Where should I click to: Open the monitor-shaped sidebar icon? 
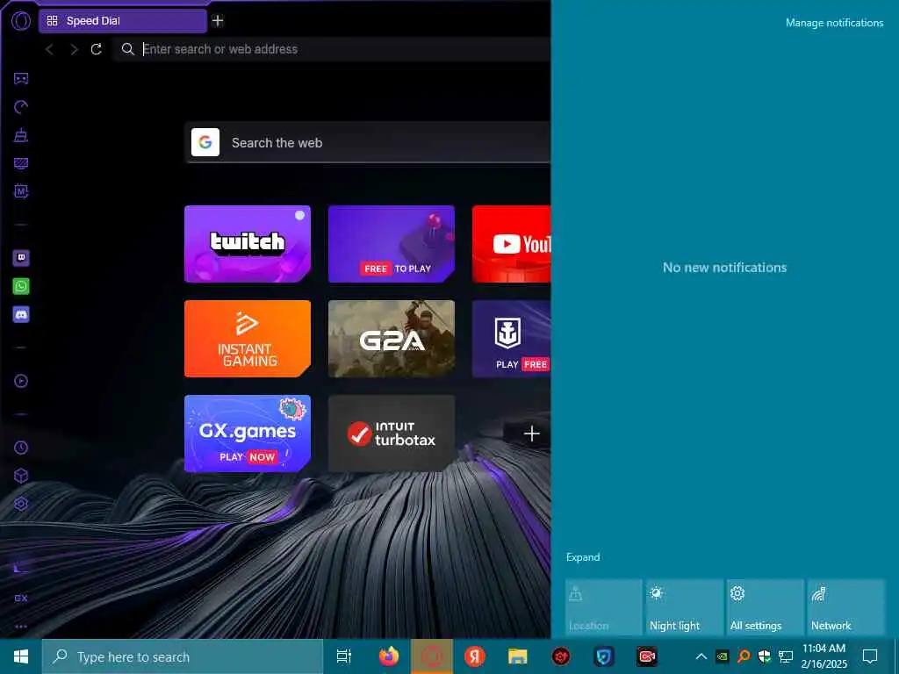pos(21,163)
